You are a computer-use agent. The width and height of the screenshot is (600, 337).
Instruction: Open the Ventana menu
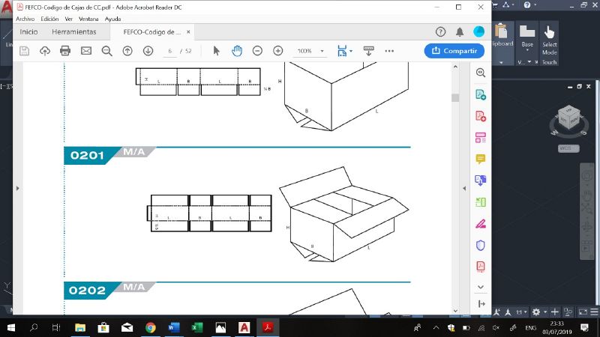[88, 19]
